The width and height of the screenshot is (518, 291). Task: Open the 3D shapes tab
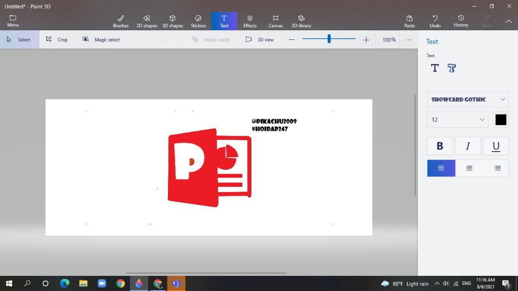point(172,21)
